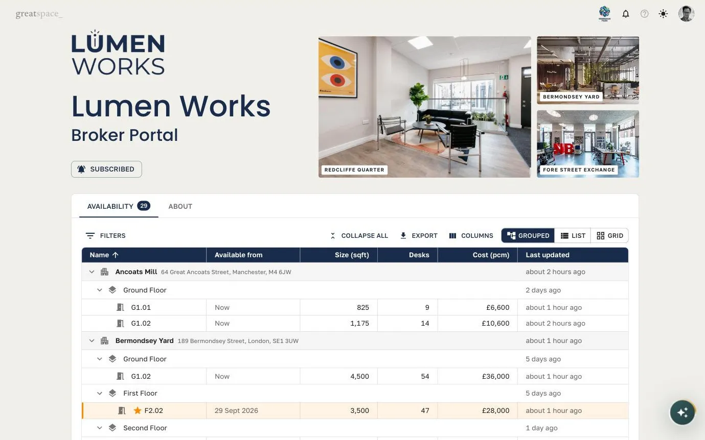Collapse Bermondsey Yard Ground Floor
Image resolution: width=705 pixels, height=440 pixels.
[x=100, y=359]
